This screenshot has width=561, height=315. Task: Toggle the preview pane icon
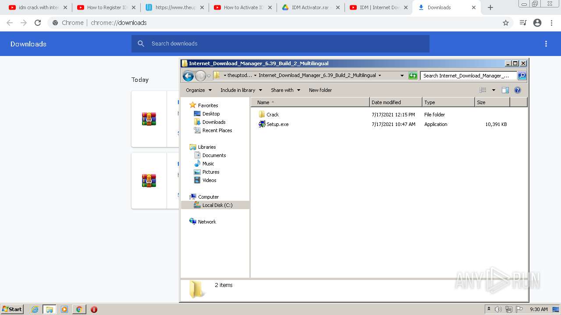point(505,90)
